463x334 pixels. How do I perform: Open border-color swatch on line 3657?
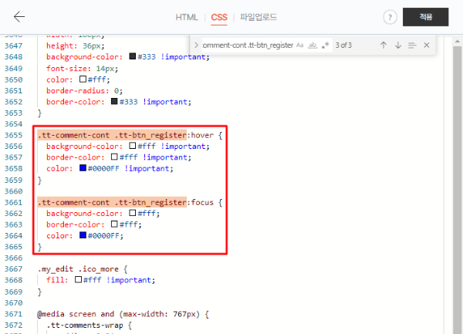[114, 157]
